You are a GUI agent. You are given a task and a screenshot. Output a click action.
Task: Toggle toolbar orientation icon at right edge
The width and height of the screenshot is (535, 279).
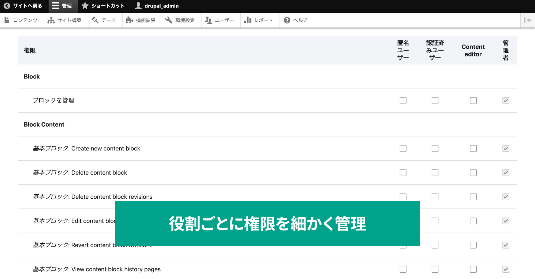coord(528,20)
